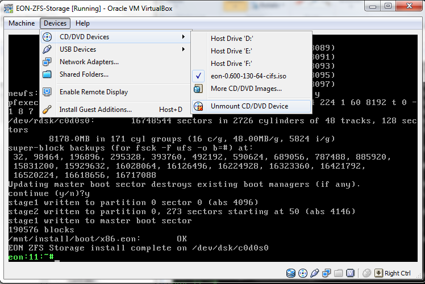425x284 pixels.
Task: Click the Right Ctrl host key label
Action: (x=398, y=273)
